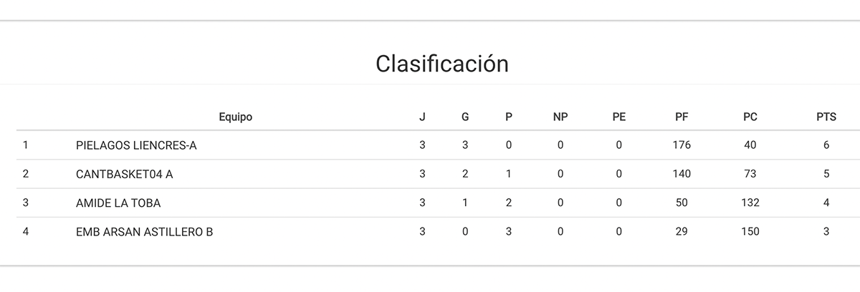Click the PC points-against column header

pos(750,117)
